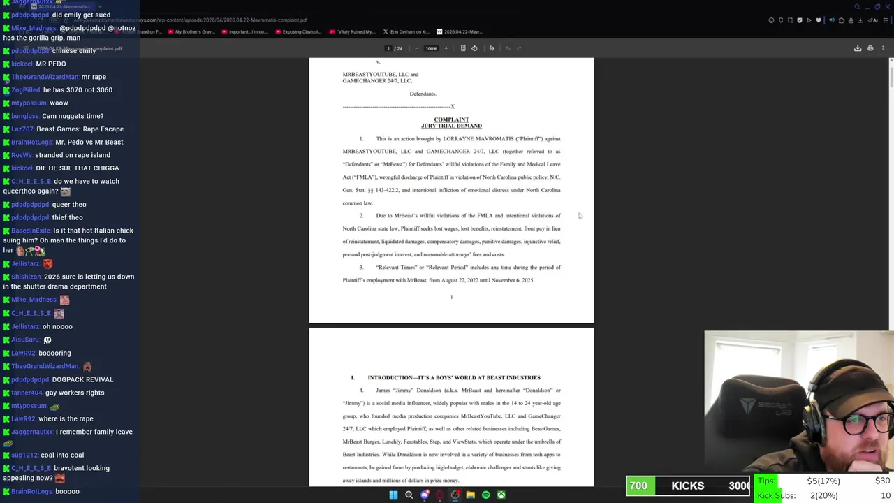The height and width of the screenshot is (503, 894).
Task: Open the browser profile account icon
Action: click(851, 20)
